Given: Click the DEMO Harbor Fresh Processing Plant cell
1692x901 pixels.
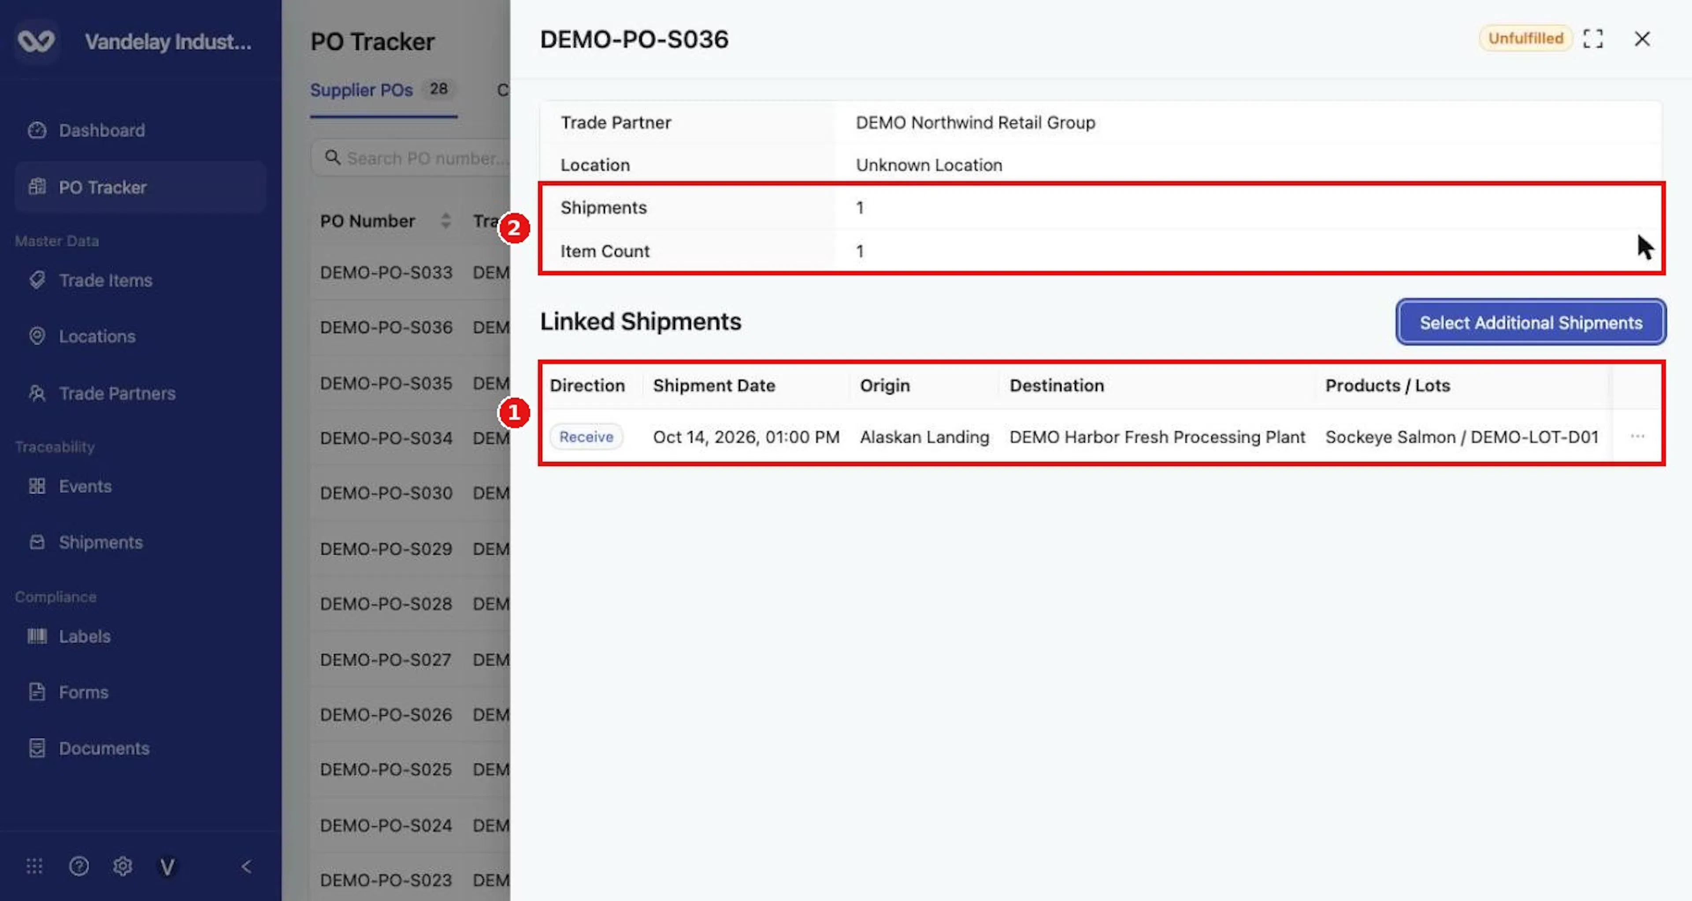Looking at the screenshot, I should click(1157, 437).
